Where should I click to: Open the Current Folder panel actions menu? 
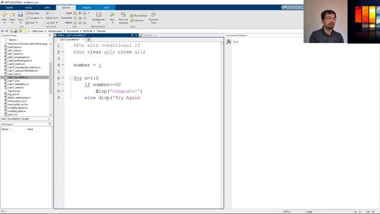[x=50, y=36]
